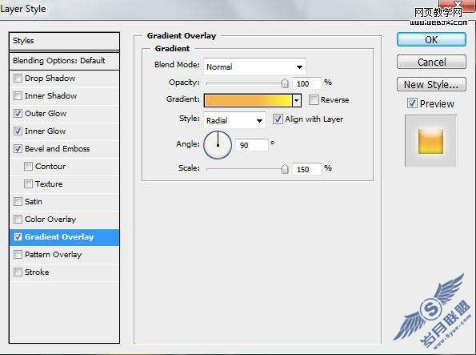Click the Angle value input field
Image resolution: width=476 pixels, height=355 pixels.
click(x=252, y=145)
